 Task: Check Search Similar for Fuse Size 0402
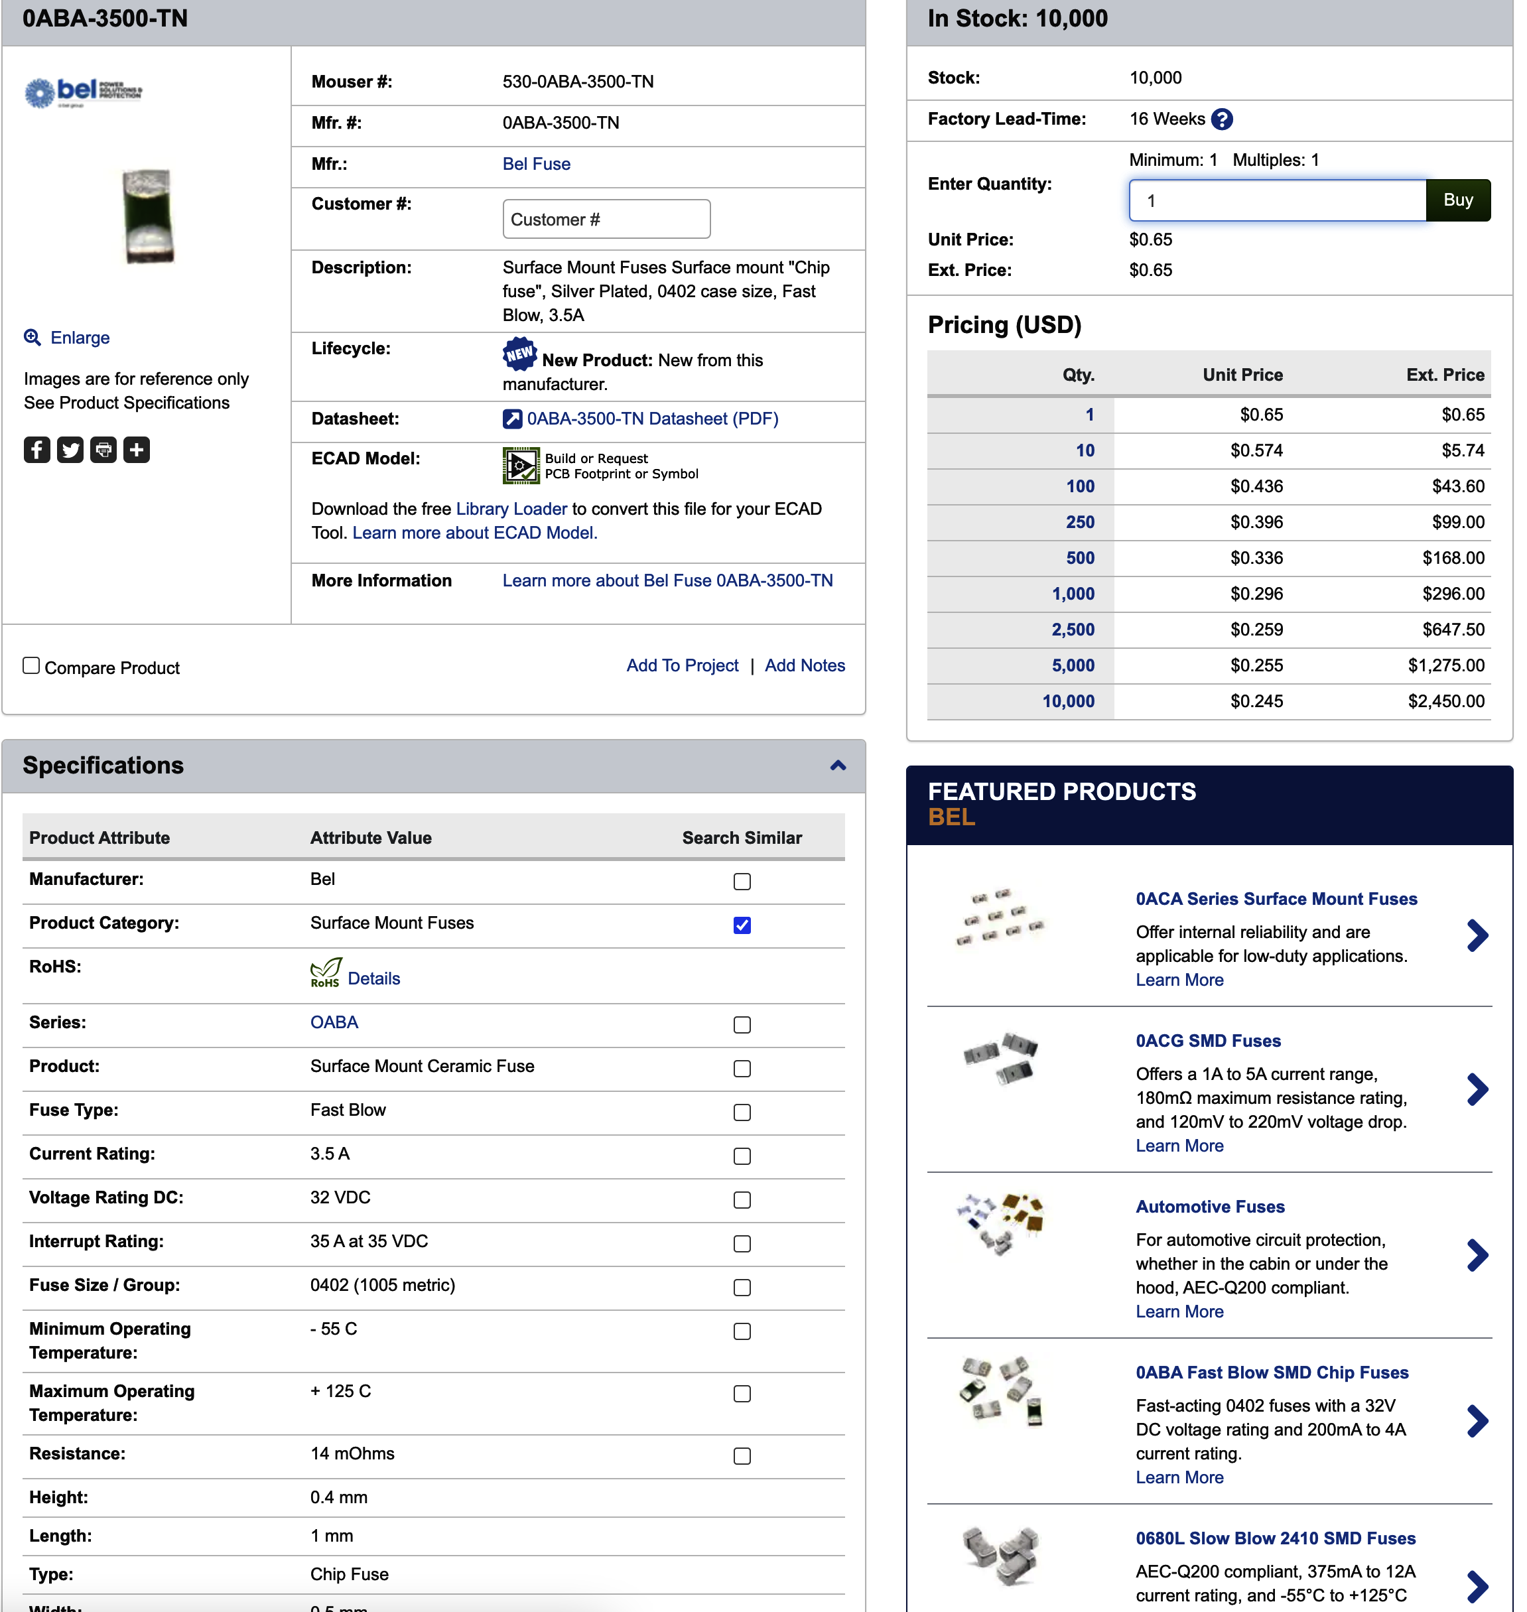[742, 1288]
